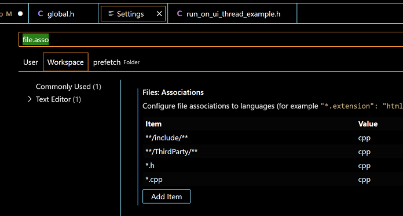The height and width of the screenshot is (216, 403).
Task: Click the cpp value for *.h
Action: (364, 166)
